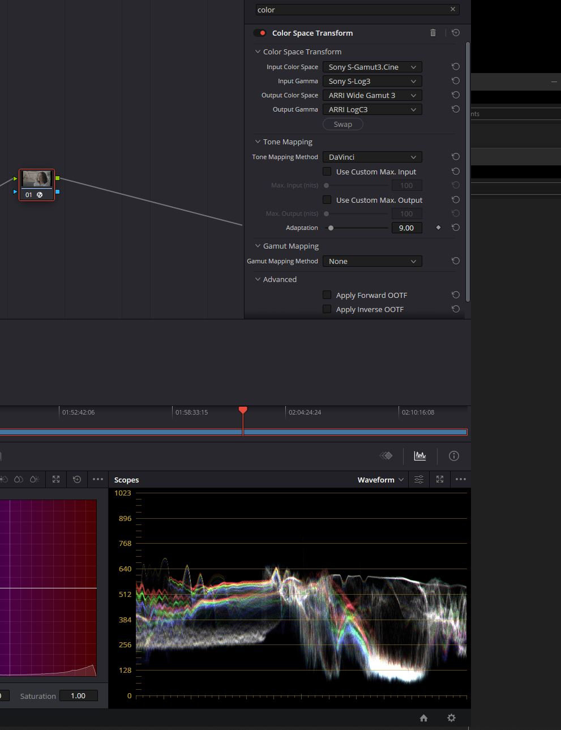Reset the Adaptation value
Viewport: 561px width, 730px height.
click(456, 228)
